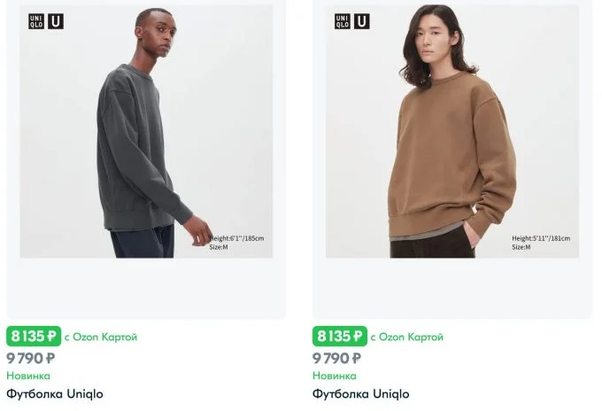Click the 'Новинка' label on the right product
Image resolution: width=602 pixels, height=411 pixels.
[335, 376]
